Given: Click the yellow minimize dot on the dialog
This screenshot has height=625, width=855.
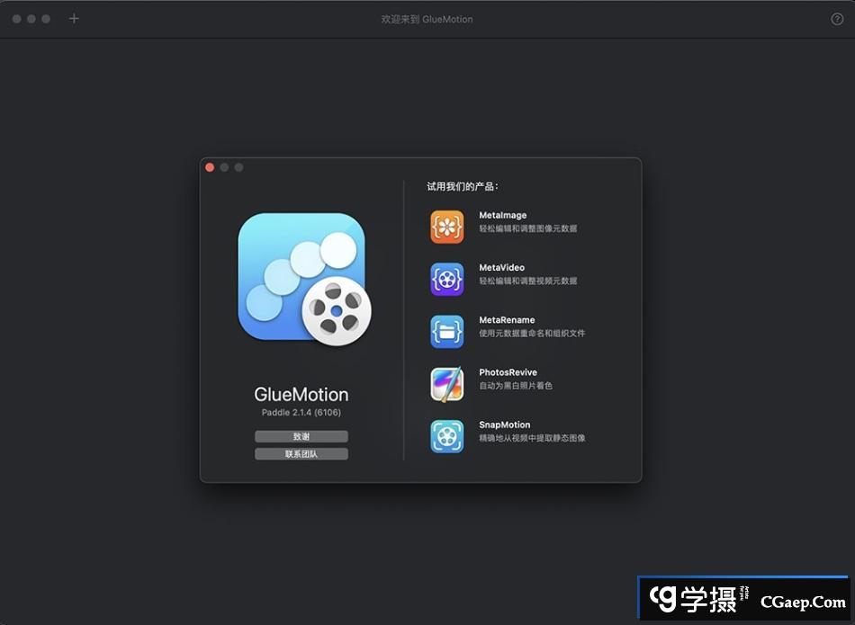Looking at the screenshot, I should 224,166.
